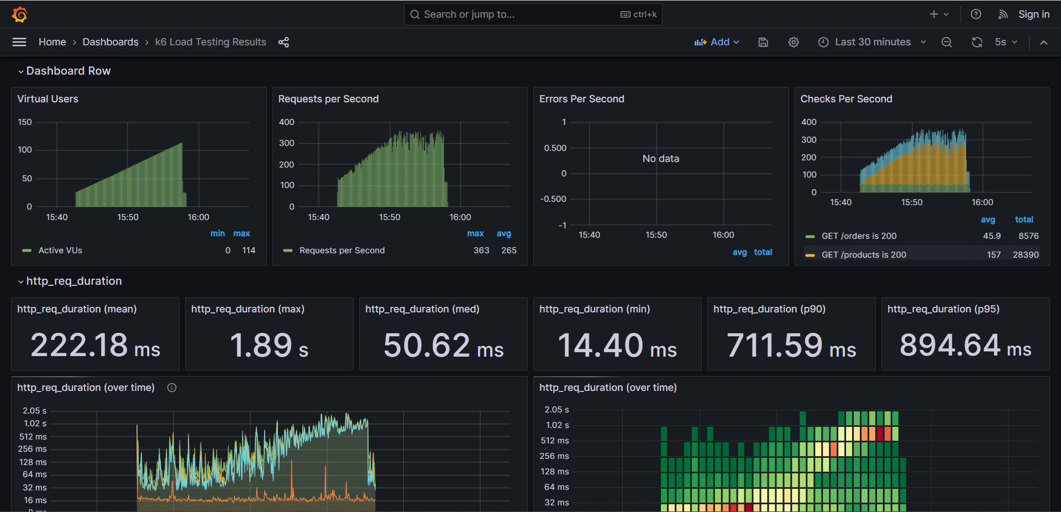The image size is (1061, 512).
Task: Open the news RSS feed icon
Action: point(1003,14)
